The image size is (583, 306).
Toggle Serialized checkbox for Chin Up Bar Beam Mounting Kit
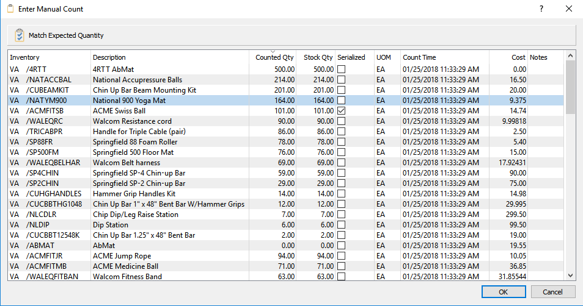click(342, 90)
